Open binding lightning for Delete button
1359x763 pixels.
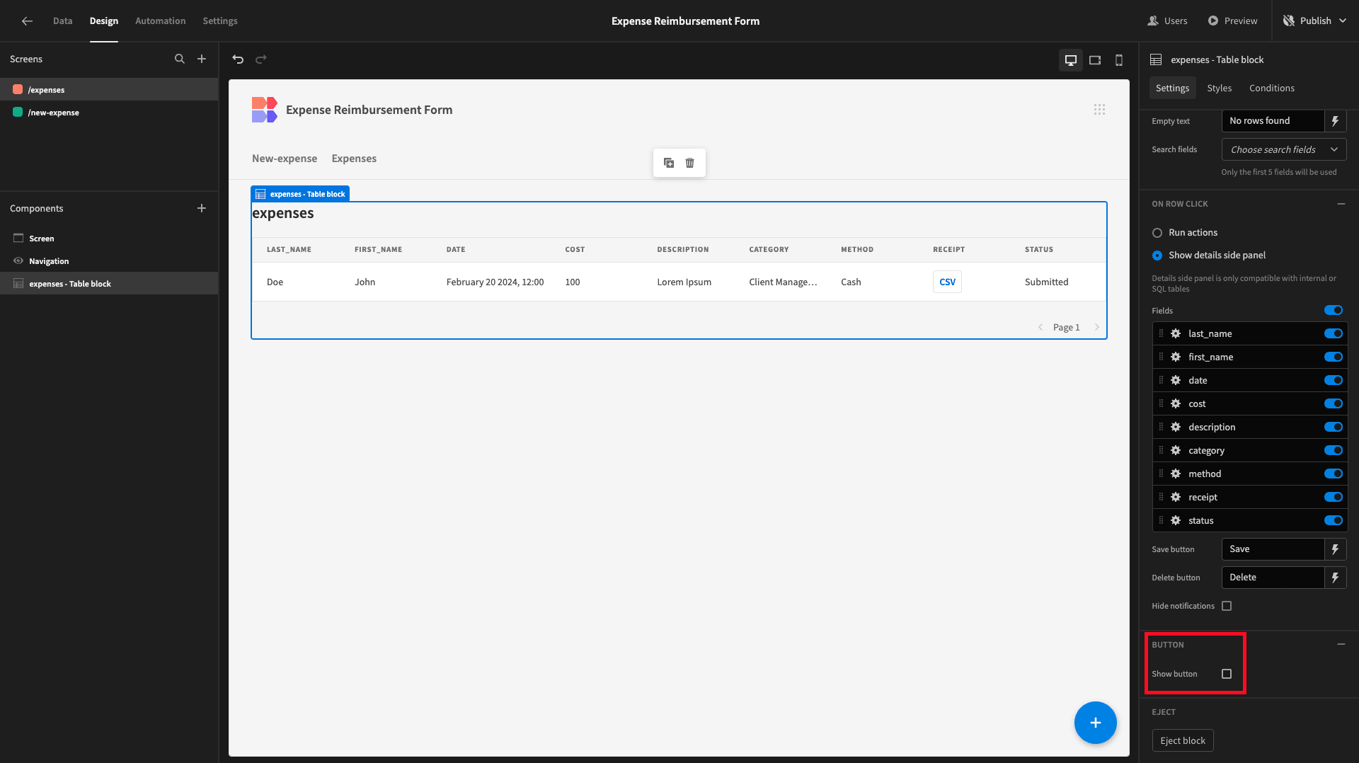coord(1336,578)
